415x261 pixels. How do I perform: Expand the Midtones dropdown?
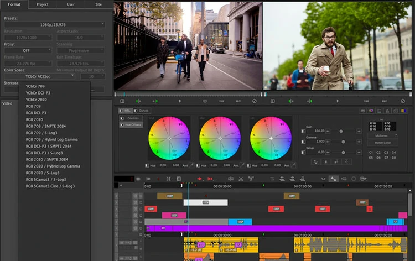[x=383, y=135]
